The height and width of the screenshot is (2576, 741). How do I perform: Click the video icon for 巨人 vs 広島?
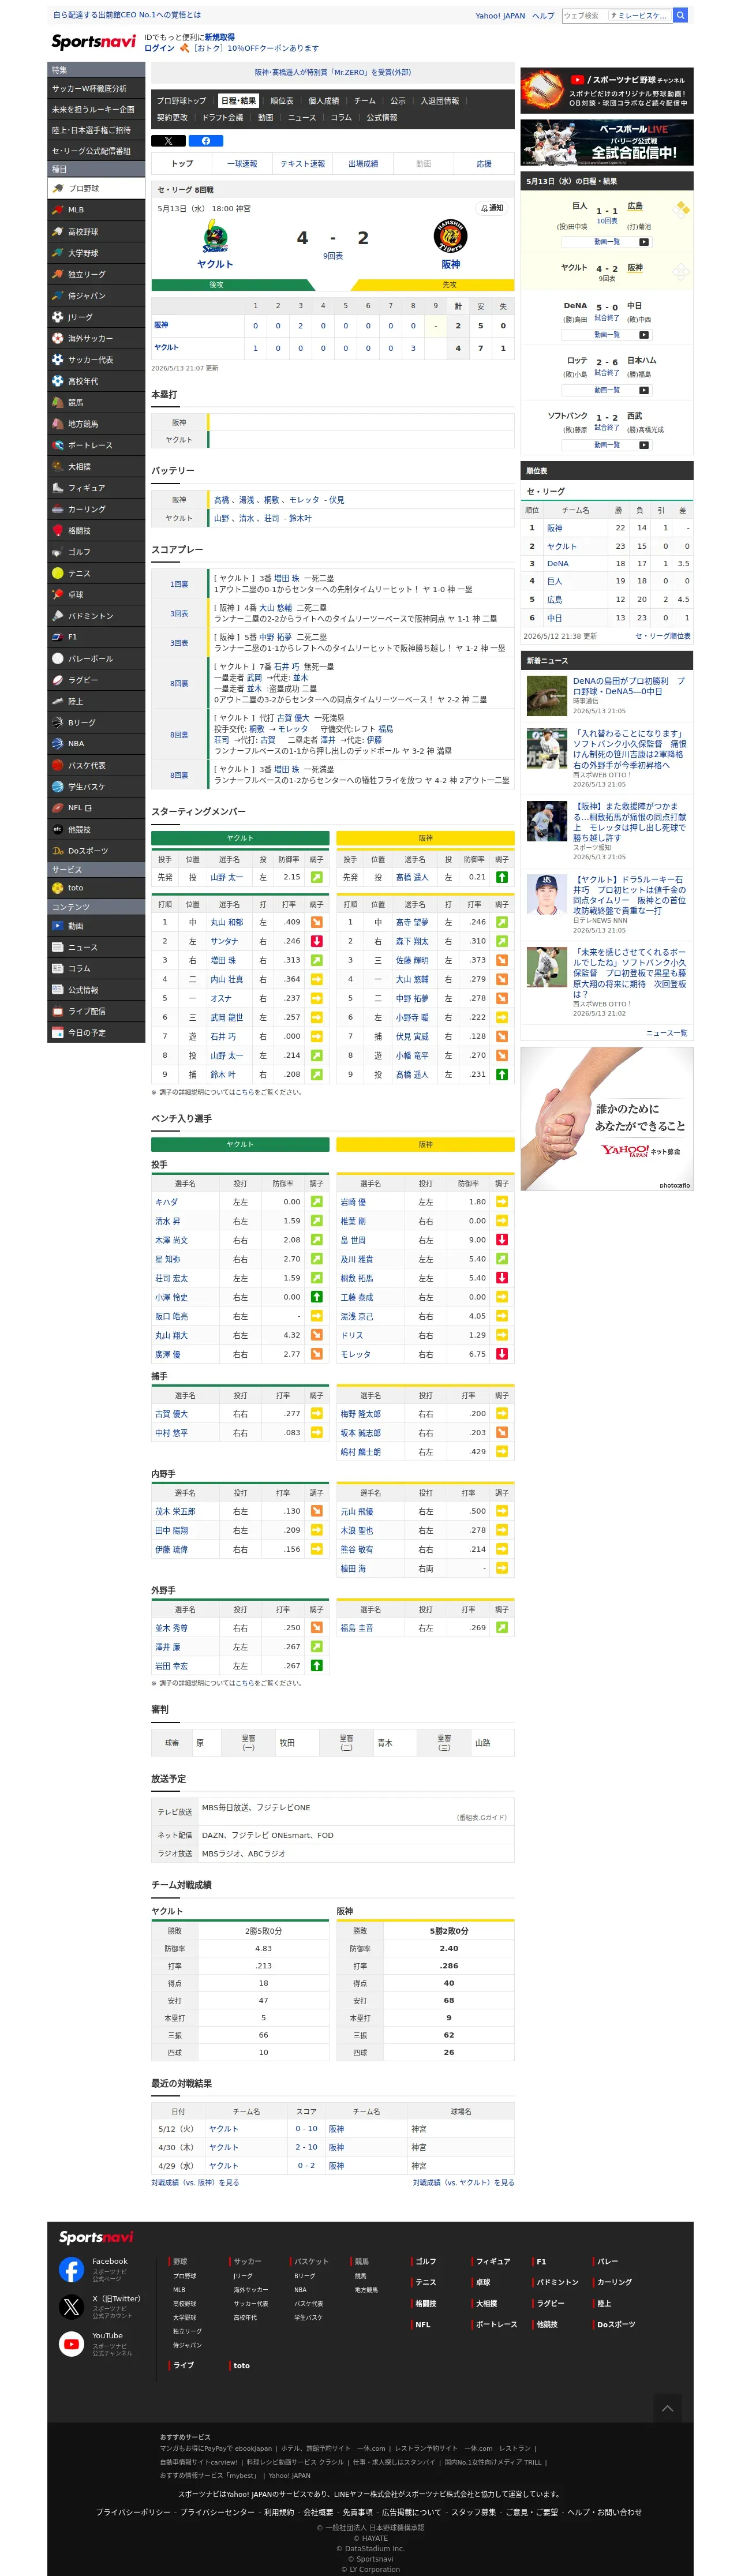coord(644,242)
